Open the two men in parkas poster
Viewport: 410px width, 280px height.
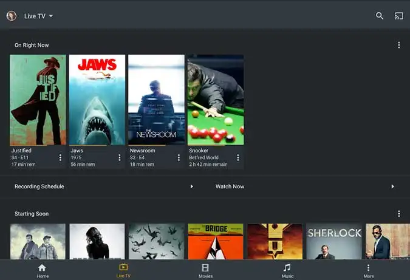click(38, 241)
